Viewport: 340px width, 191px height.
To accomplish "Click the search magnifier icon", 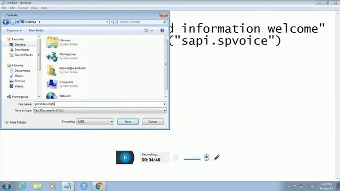I will pos(165,22).
